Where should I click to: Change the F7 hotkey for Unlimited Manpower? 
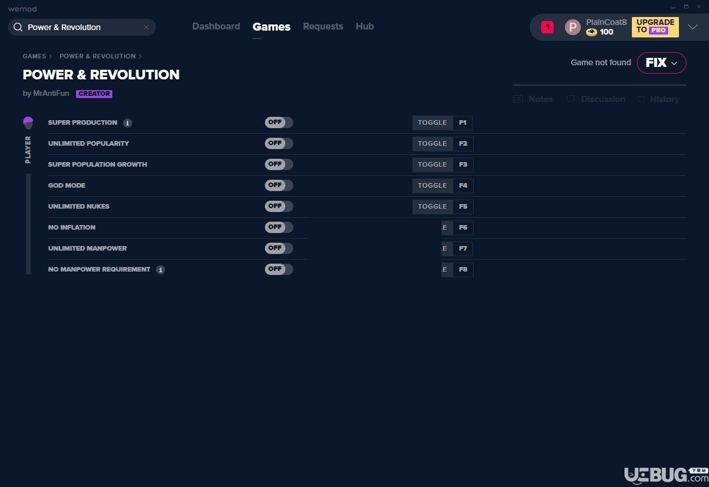(463, 248)
